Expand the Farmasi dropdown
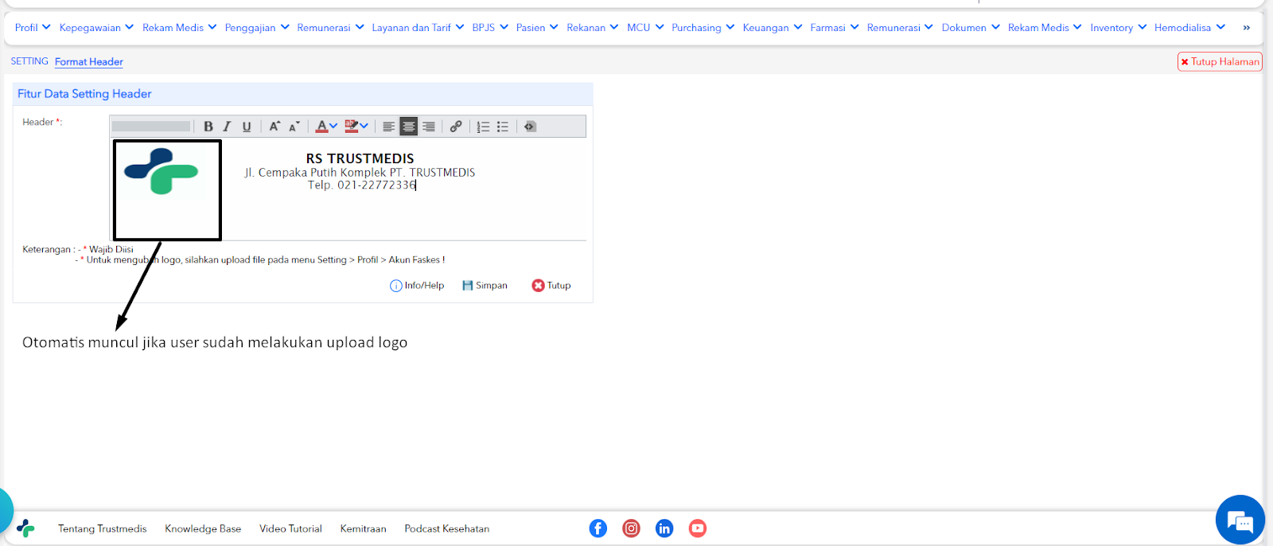Image resolution: width=1273 pixels, height=546 pixels. (835, 27)
